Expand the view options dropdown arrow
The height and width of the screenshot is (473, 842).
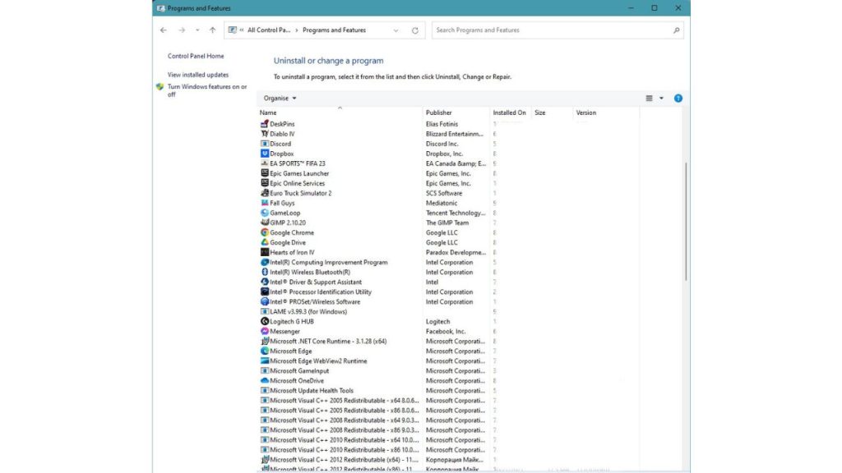(x=661, y=99)
